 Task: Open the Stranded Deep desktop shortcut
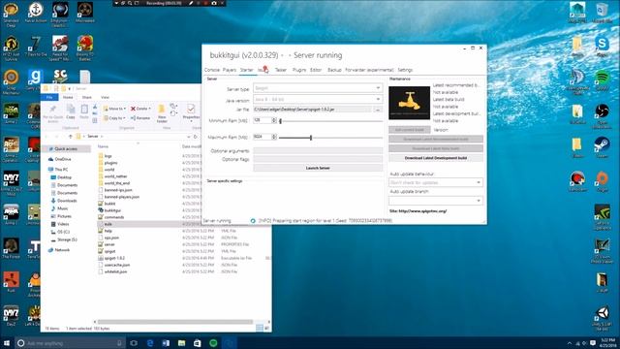(11, 14)
